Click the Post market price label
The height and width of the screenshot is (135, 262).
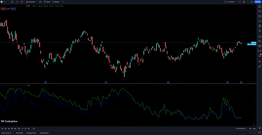point(252,44)
